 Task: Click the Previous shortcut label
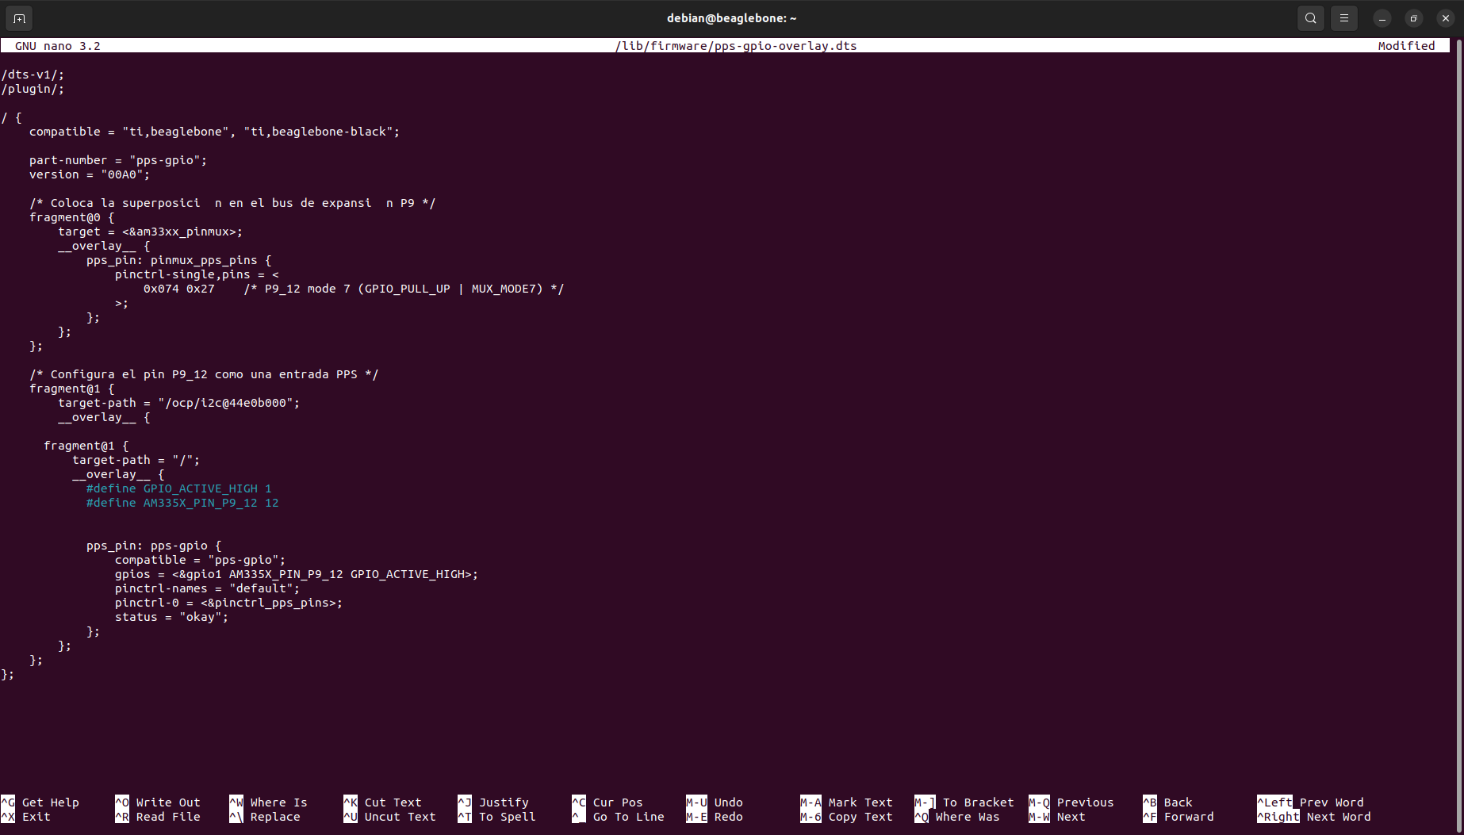pyautogui.click(x=1085, y=802)
